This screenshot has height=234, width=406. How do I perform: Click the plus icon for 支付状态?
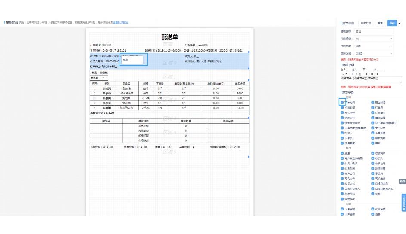coord(372,128)
